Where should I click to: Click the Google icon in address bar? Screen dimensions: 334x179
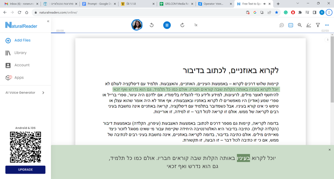point(255,12)
